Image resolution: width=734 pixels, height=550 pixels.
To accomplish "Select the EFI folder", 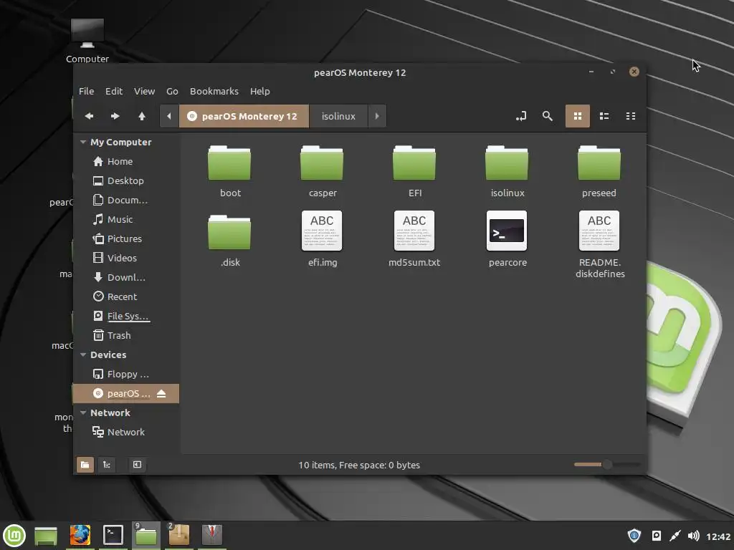I will click(x=414, y=171).
